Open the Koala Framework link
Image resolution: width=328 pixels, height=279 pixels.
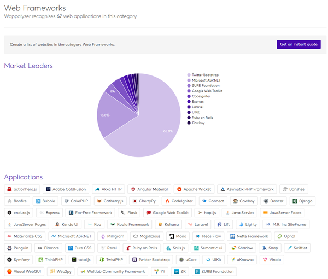pyautogui.click(x=130, y=224)
